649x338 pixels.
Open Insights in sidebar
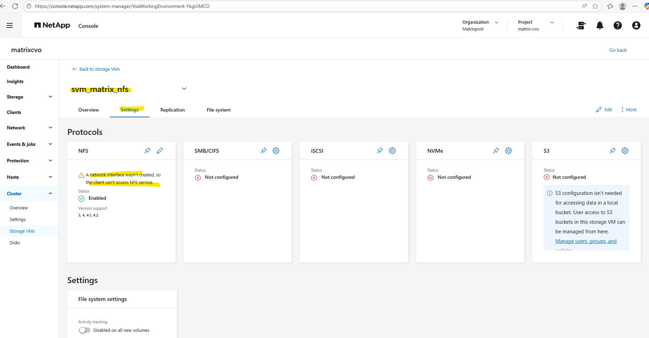point(15,81)
